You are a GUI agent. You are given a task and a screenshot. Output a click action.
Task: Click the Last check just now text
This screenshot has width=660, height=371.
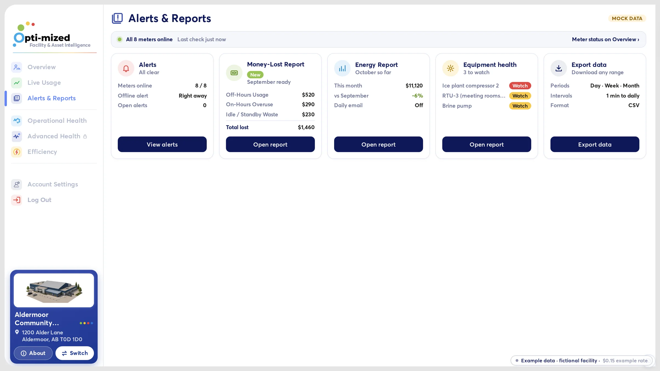(x=202, y=39)
